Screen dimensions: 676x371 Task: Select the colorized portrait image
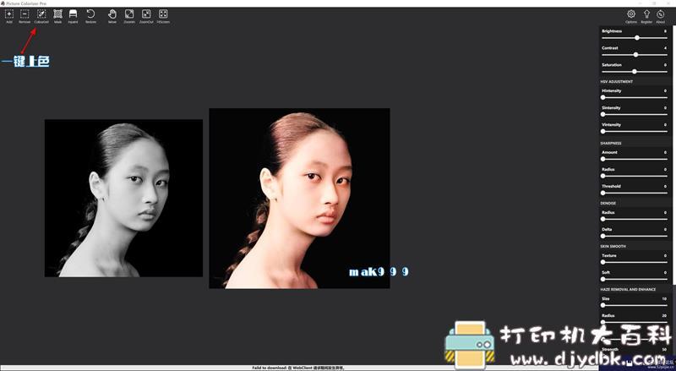[x=299, y=198]
